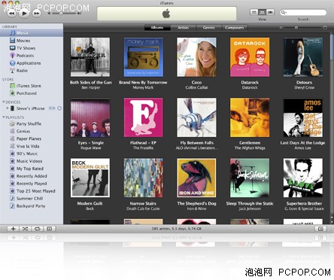Select Last Days At the Lodge album
Screen dimensions: 334x280
pyautogui.click(x=303, y=117)
